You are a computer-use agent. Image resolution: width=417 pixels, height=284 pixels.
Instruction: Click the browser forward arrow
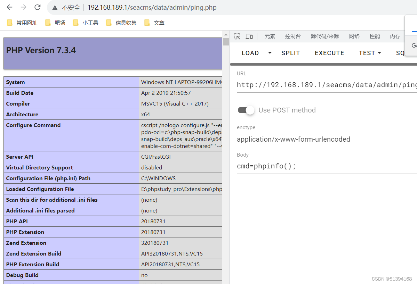[23, 7]
